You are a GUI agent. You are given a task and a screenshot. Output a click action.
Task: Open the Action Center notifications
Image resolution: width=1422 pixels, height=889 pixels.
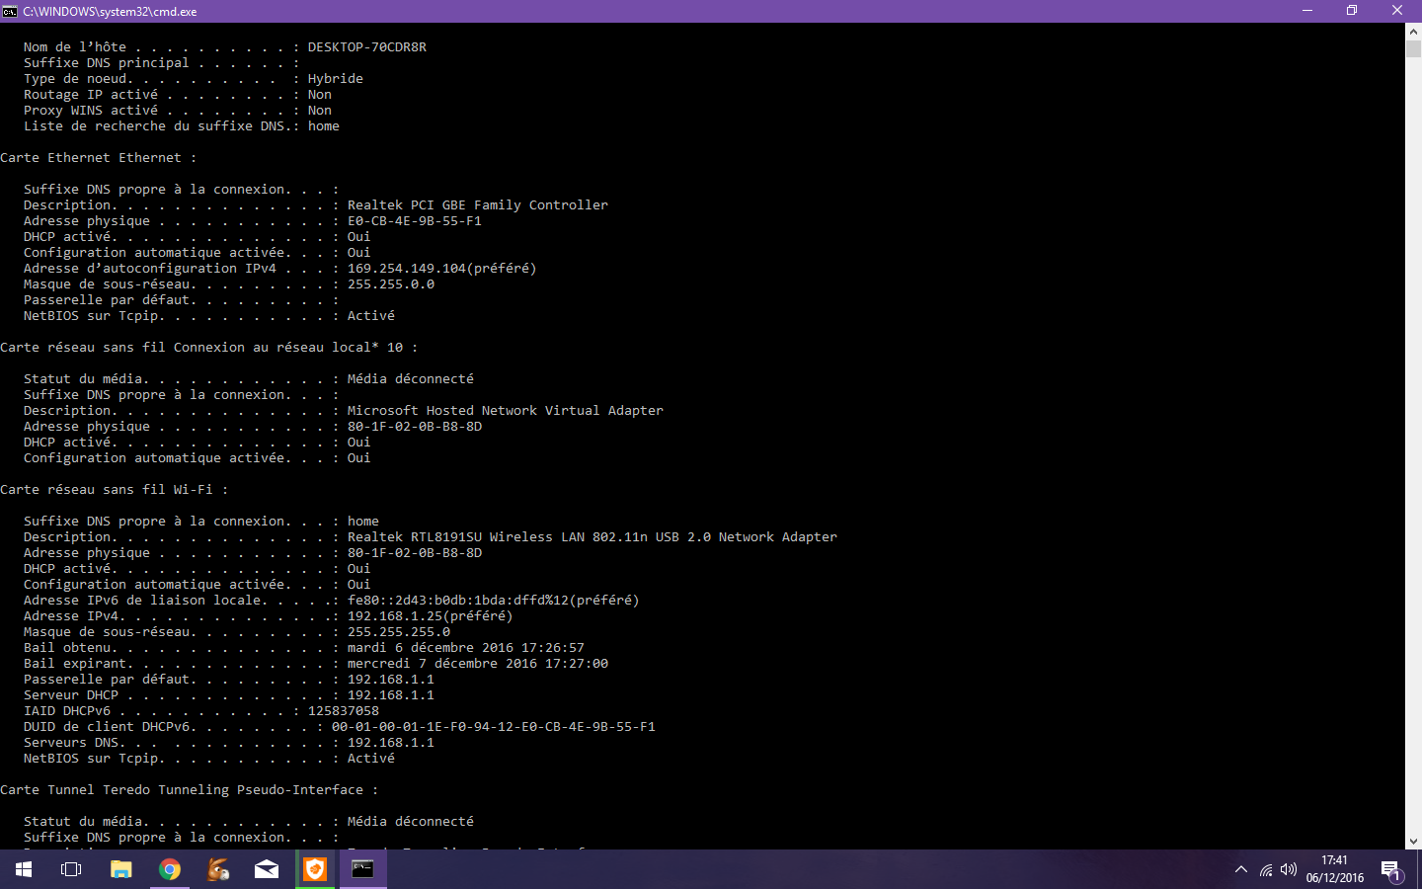point(1391,870)
